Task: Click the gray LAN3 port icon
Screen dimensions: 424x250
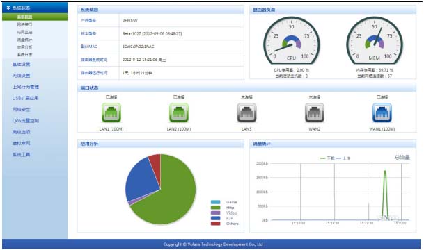Action: 246,112
